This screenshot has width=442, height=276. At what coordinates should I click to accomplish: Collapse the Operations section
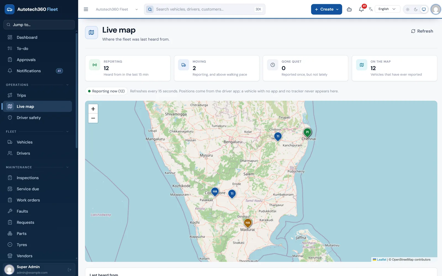tap(37, 85)
